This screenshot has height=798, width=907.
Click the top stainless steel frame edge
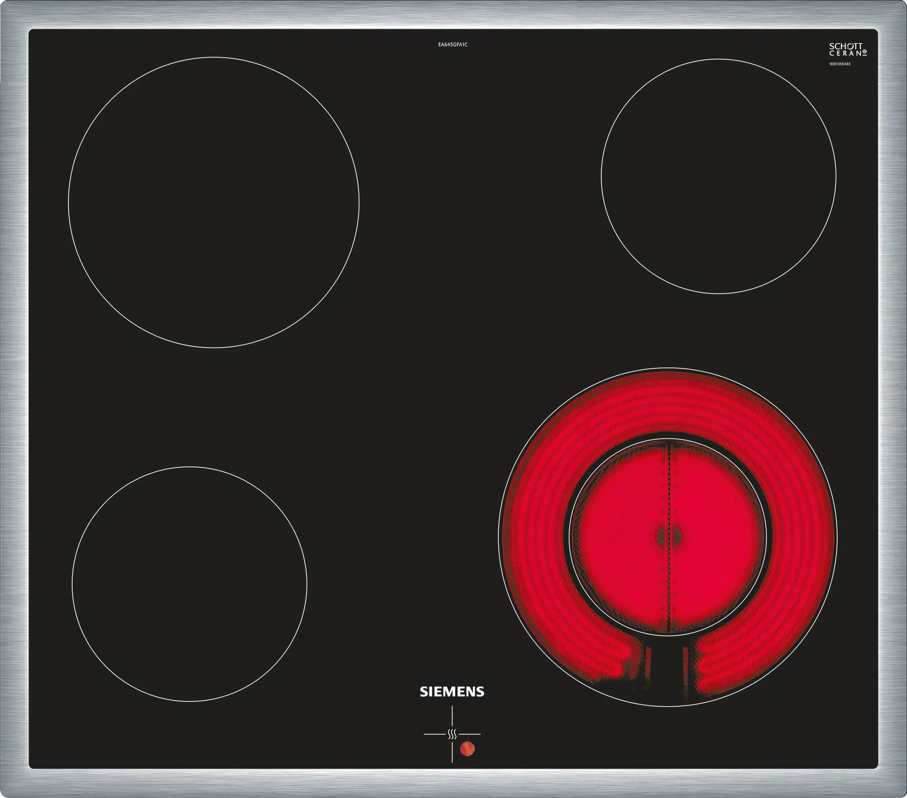tap(453, 13)
